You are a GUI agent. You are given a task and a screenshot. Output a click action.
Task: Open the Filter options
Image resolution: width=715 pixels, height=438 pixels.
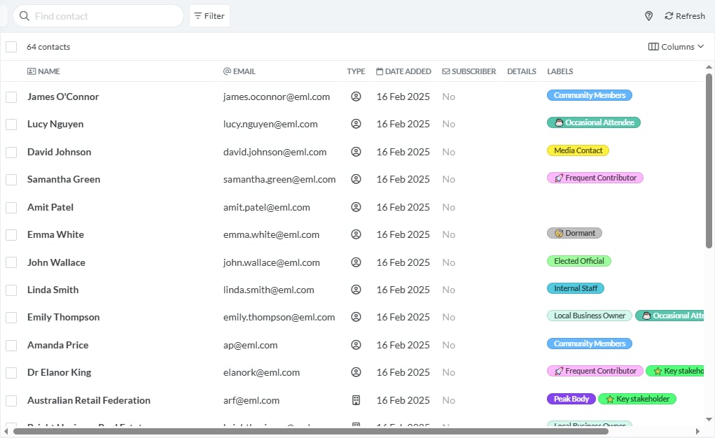tap(210, 16)
